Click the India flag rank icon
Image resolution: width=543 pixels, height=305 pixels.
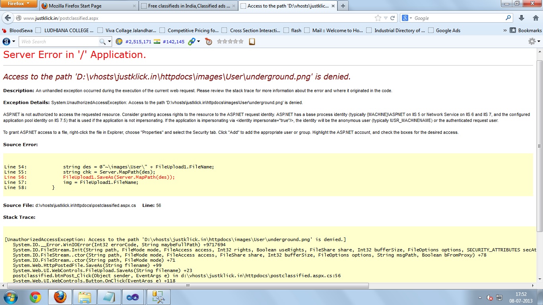coord(157,41)
